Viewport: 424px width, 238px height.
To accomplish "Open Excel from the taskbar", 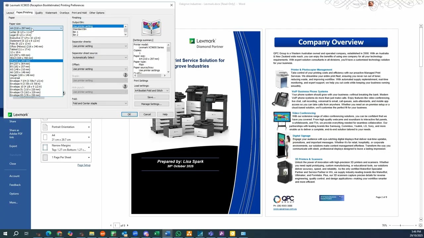I will [157, 234].
